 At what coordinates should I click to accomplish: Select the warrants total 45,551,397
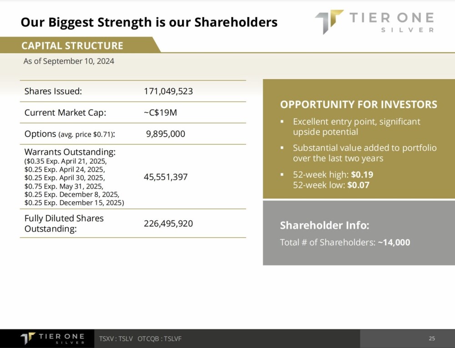(166, 177)
